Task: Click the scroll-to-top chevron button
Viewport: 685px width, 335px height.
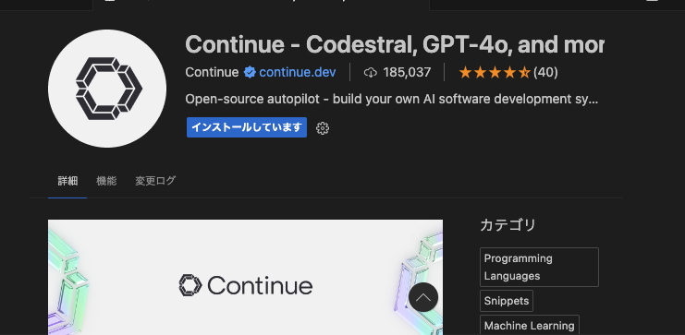Action: click(x=423, y=297)
